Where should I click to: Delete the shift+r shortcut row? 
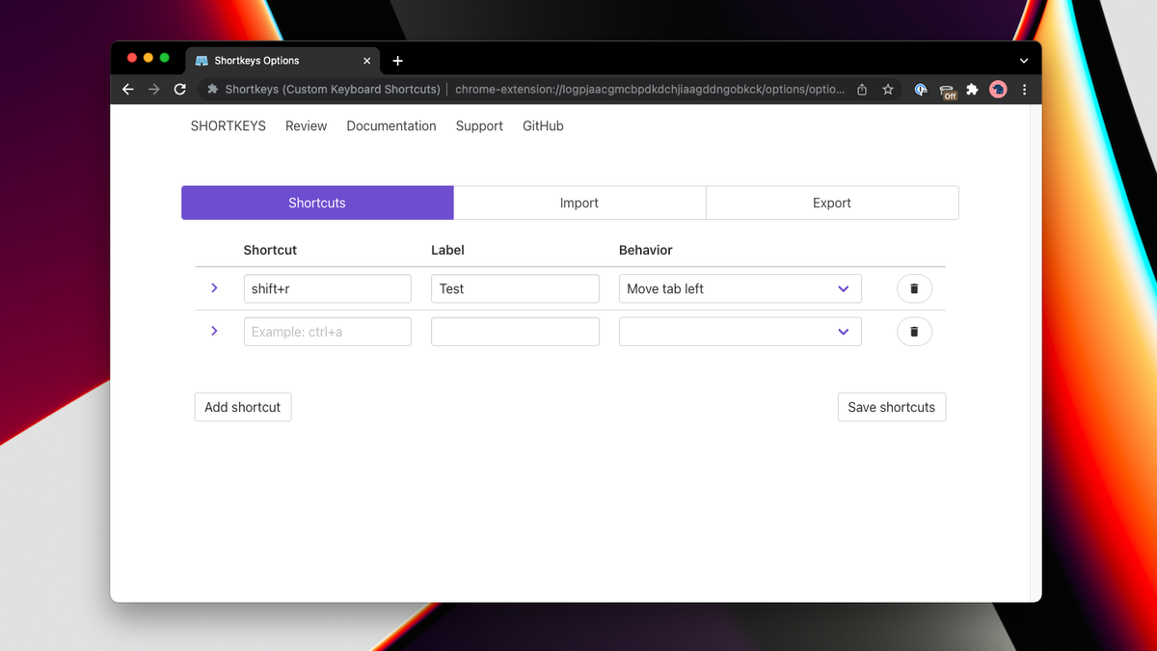(914, 288)
